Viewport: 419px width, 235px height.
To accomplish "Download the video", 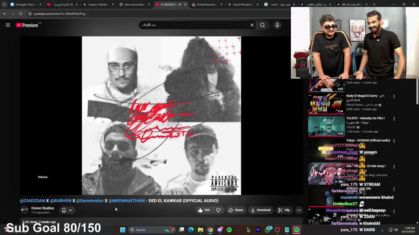I will pyautogui.click(x=261, y=210).
